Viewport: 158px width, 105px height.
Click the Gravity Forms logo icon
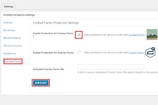(150, 52)
